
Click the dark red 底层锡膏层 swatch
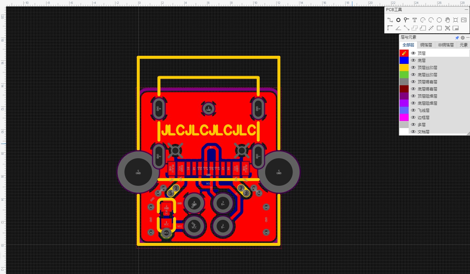point(404,89)
